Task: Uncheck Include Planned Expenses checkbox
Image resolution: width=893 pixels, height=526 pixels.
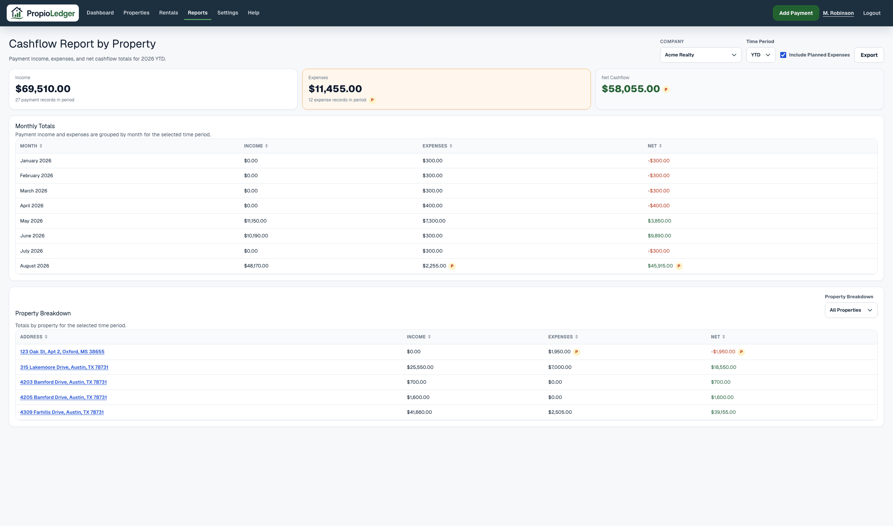Action: [783, 55]
